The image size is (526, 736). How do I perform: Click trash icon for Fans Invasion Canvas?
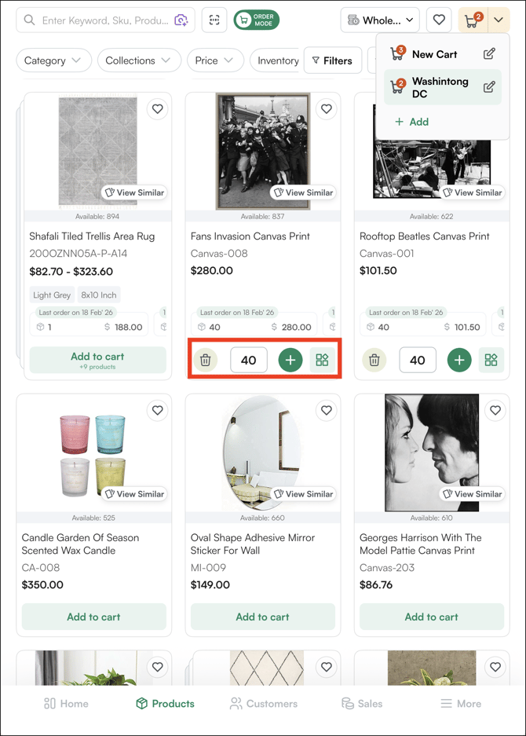pos(205,361)
